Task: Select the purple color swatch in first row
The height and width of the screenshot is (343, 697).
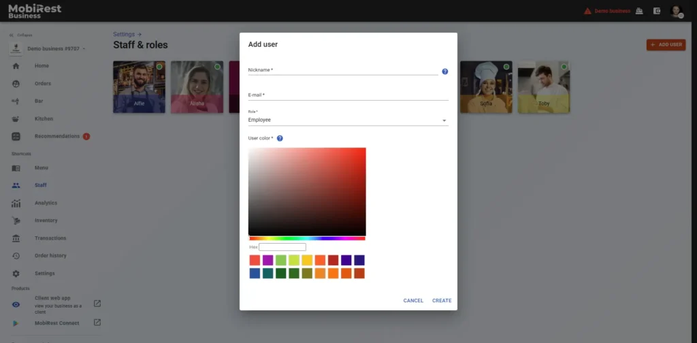Action: coord(268,260)
